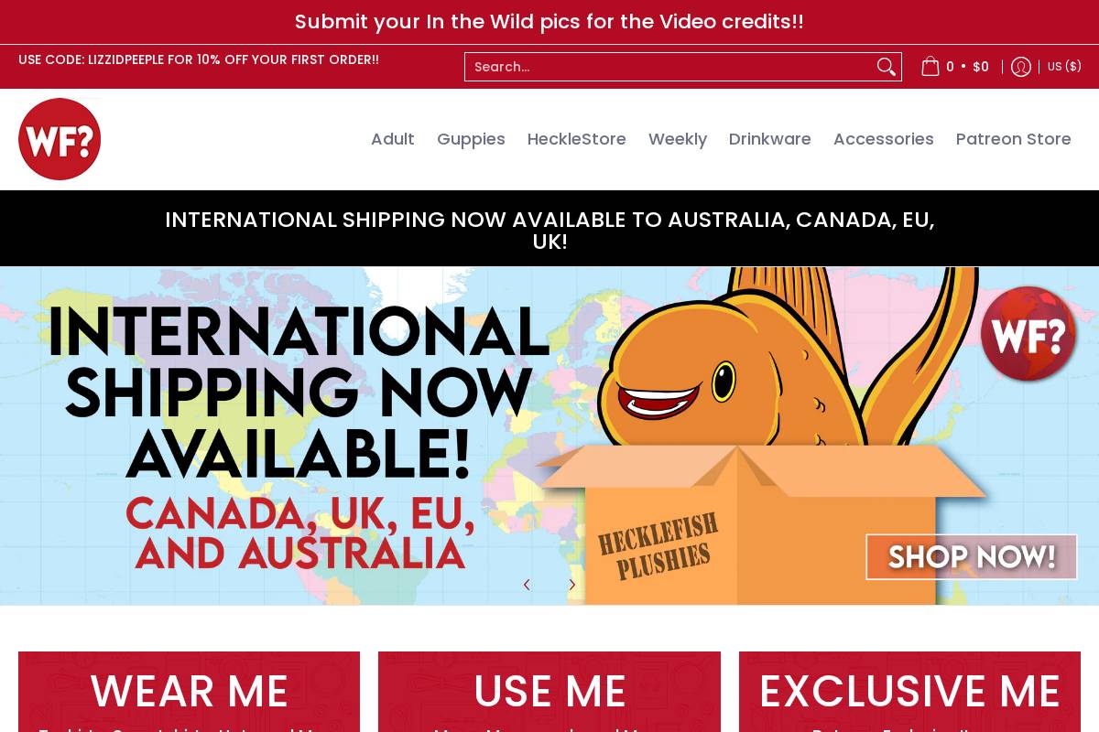1099x732 pixels.
Task: Click the round red WF? logo
Action: [60, 139]
